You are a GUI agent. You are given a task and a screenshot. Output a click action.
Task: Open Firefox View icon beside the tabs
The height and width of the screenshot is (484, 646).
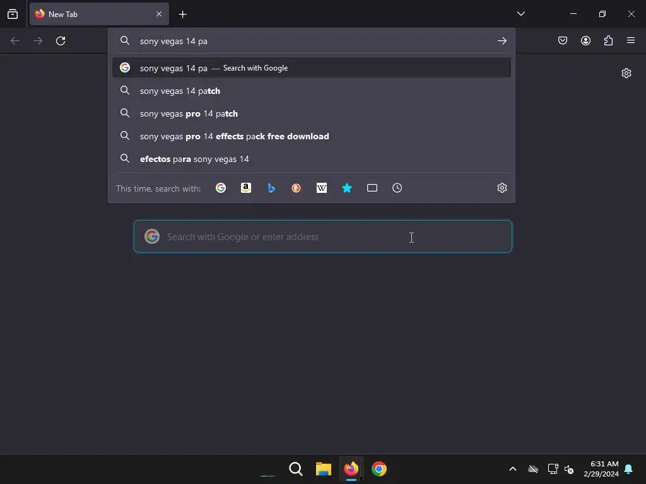[13, 14]
